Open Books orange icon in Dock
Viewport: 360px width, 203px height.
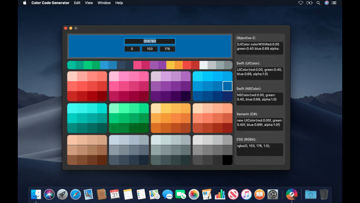click(259, 194)
